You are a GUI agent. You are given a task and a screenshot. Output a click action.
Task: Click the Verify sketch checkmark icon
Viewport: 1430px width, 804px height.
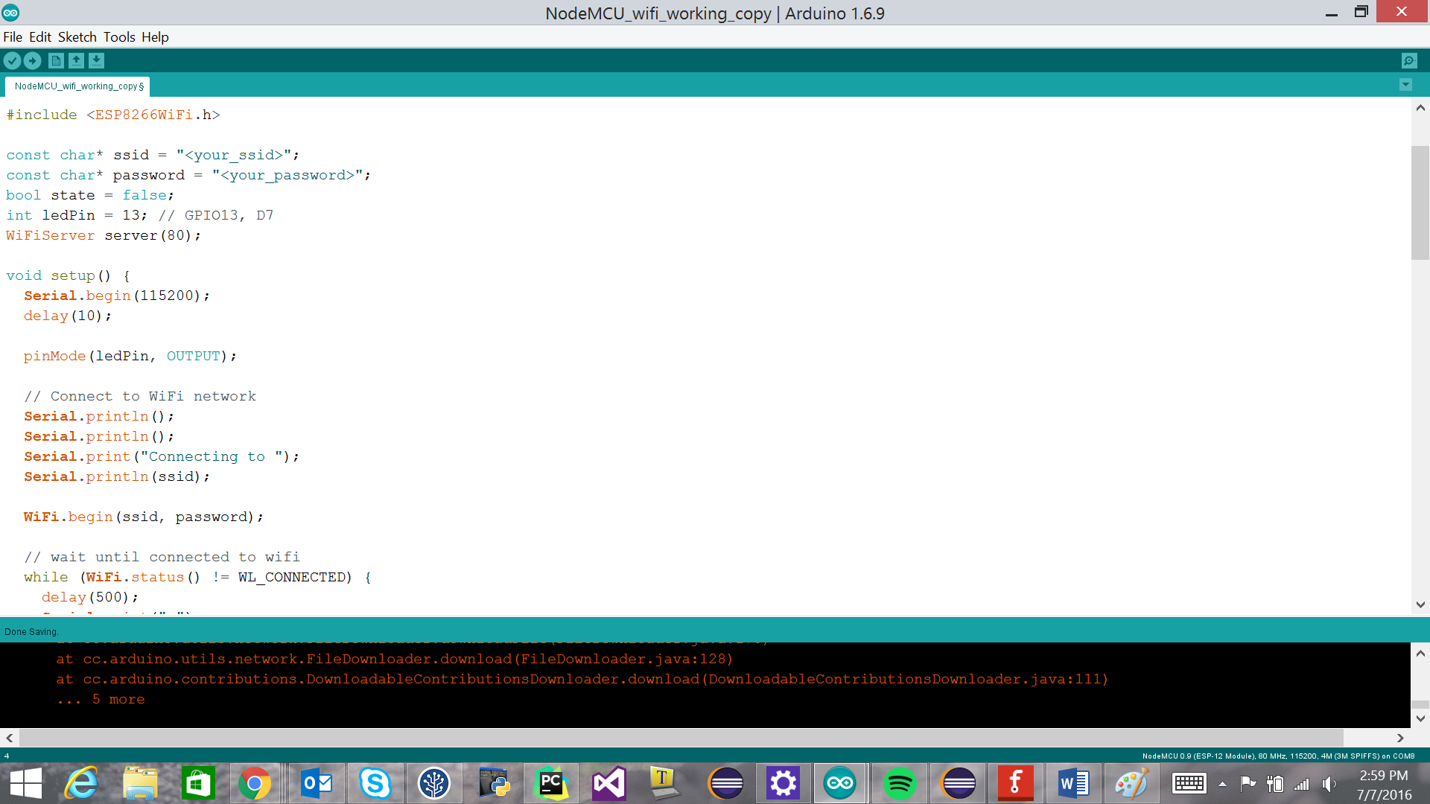tap(12, 61)
